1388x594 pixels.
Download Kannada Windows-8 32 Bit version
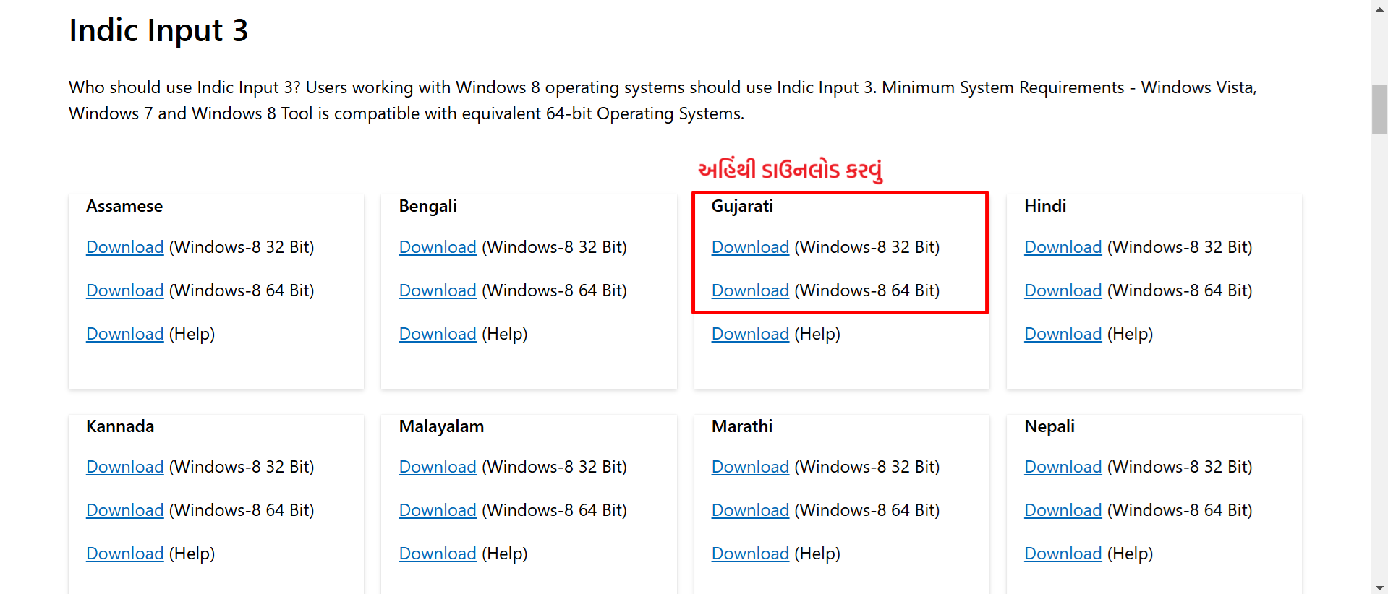pos(125,467)
